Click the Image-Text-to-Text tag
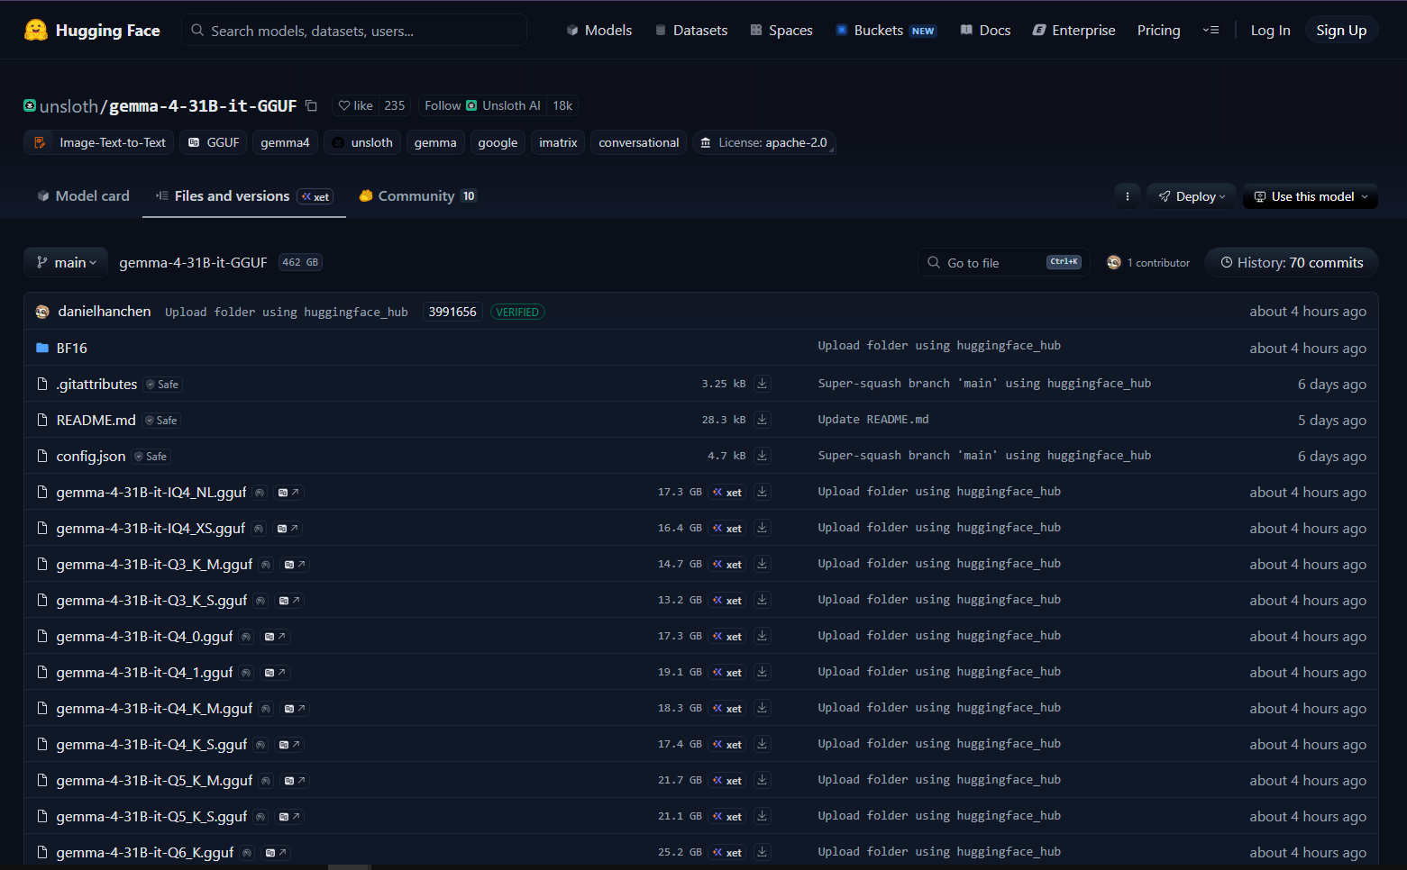 pyautogui.click(x=100, y=142)
